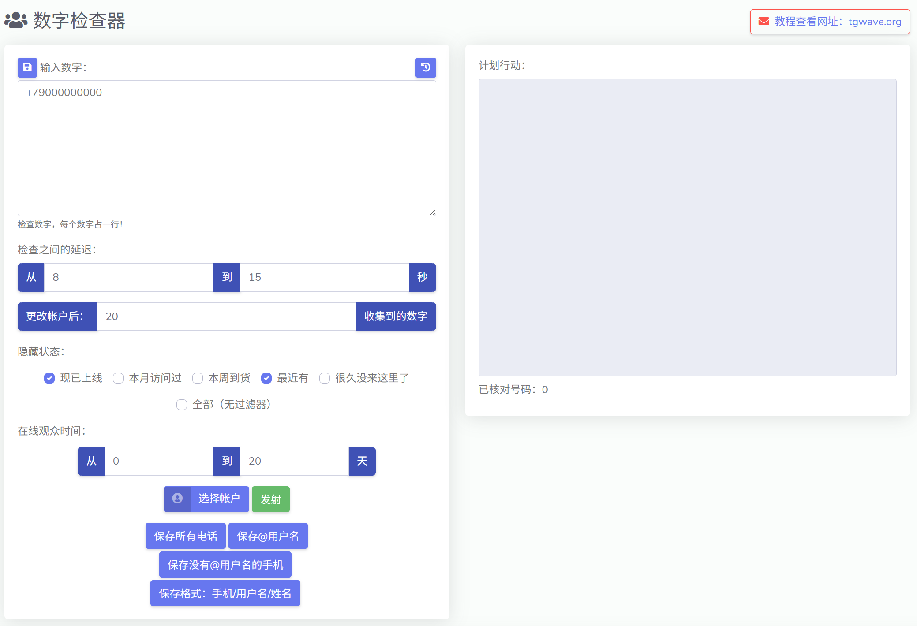Click 保存所有电话 button
Screen dimensions: 917x626
[185, 536]
